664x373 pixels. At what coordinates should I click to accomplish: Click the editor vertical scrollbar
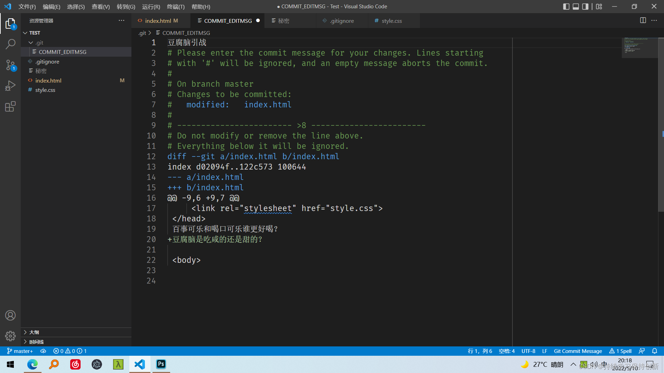point(661,124)
